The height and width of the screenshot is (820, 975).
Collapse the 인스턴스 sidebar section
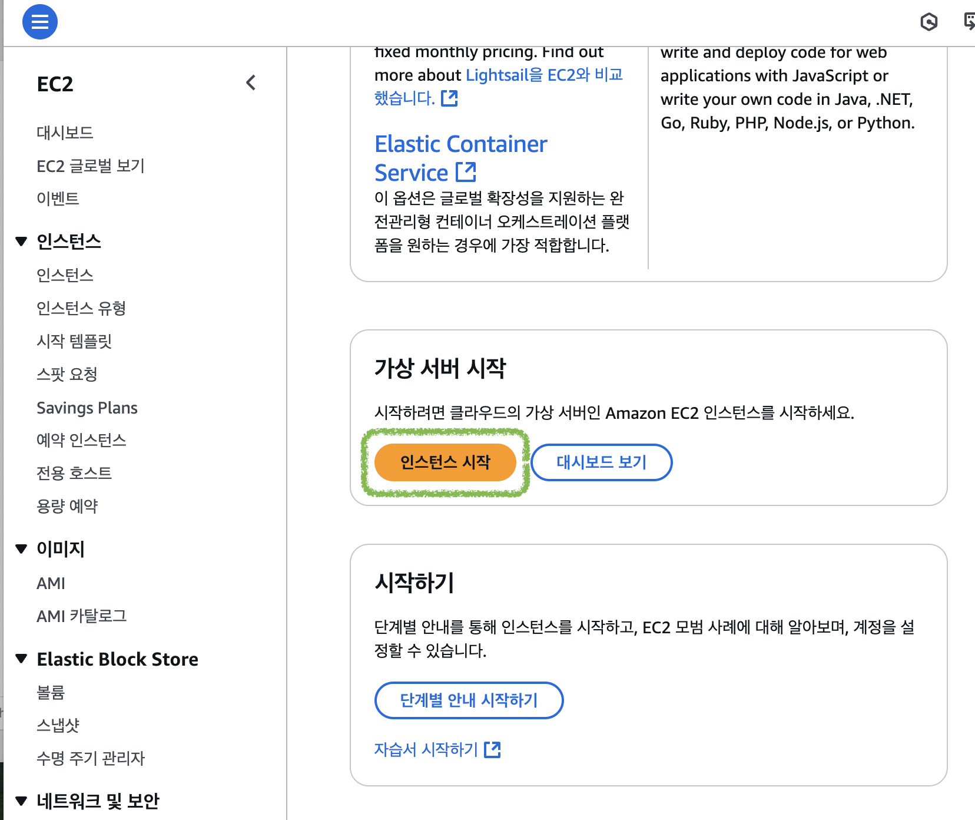[22, 242]
